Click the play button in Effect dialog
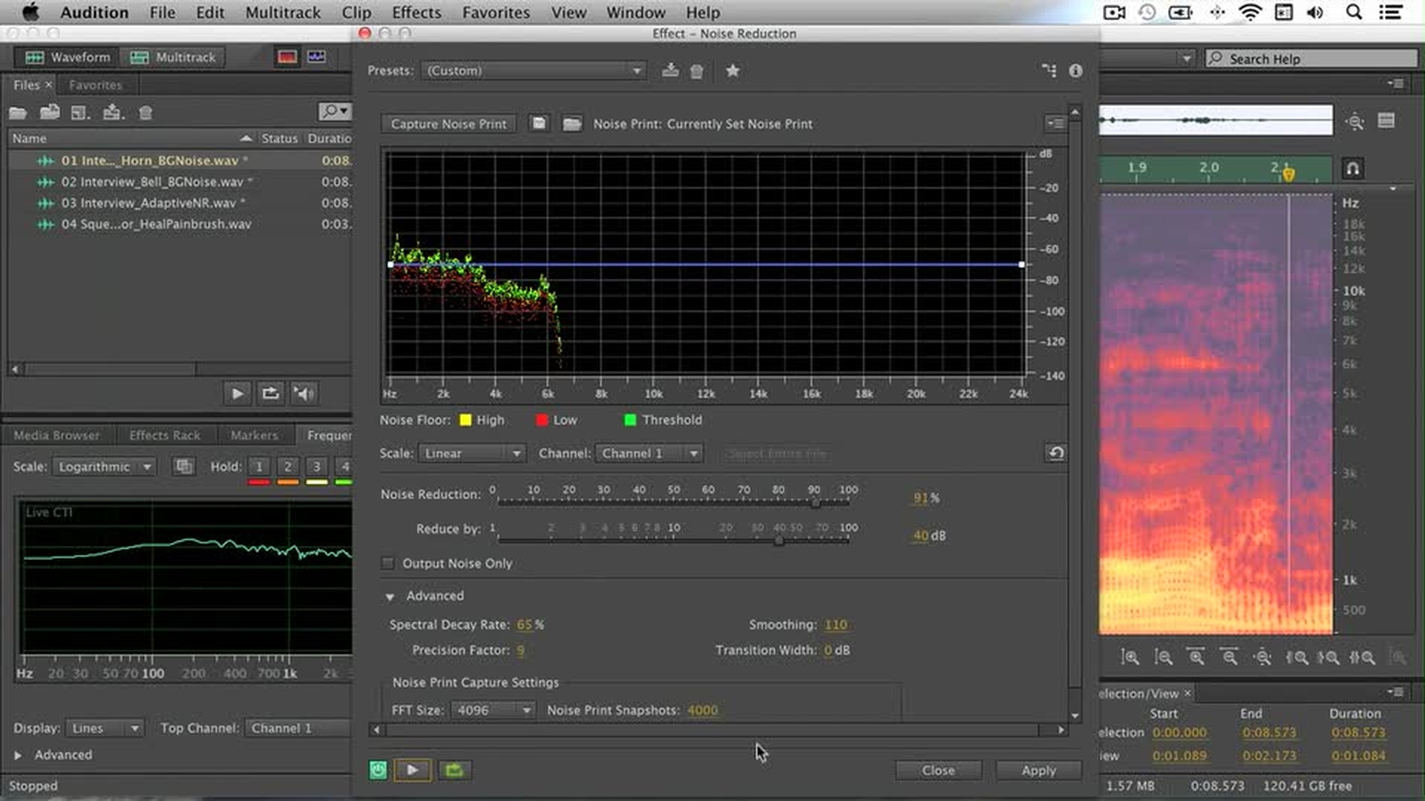 pyautogui.click(x=411, y=771)
